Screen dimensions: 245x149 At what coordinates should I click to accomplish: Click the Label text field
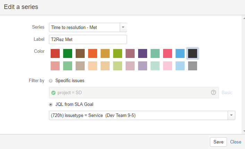click(x=88, y=39)
